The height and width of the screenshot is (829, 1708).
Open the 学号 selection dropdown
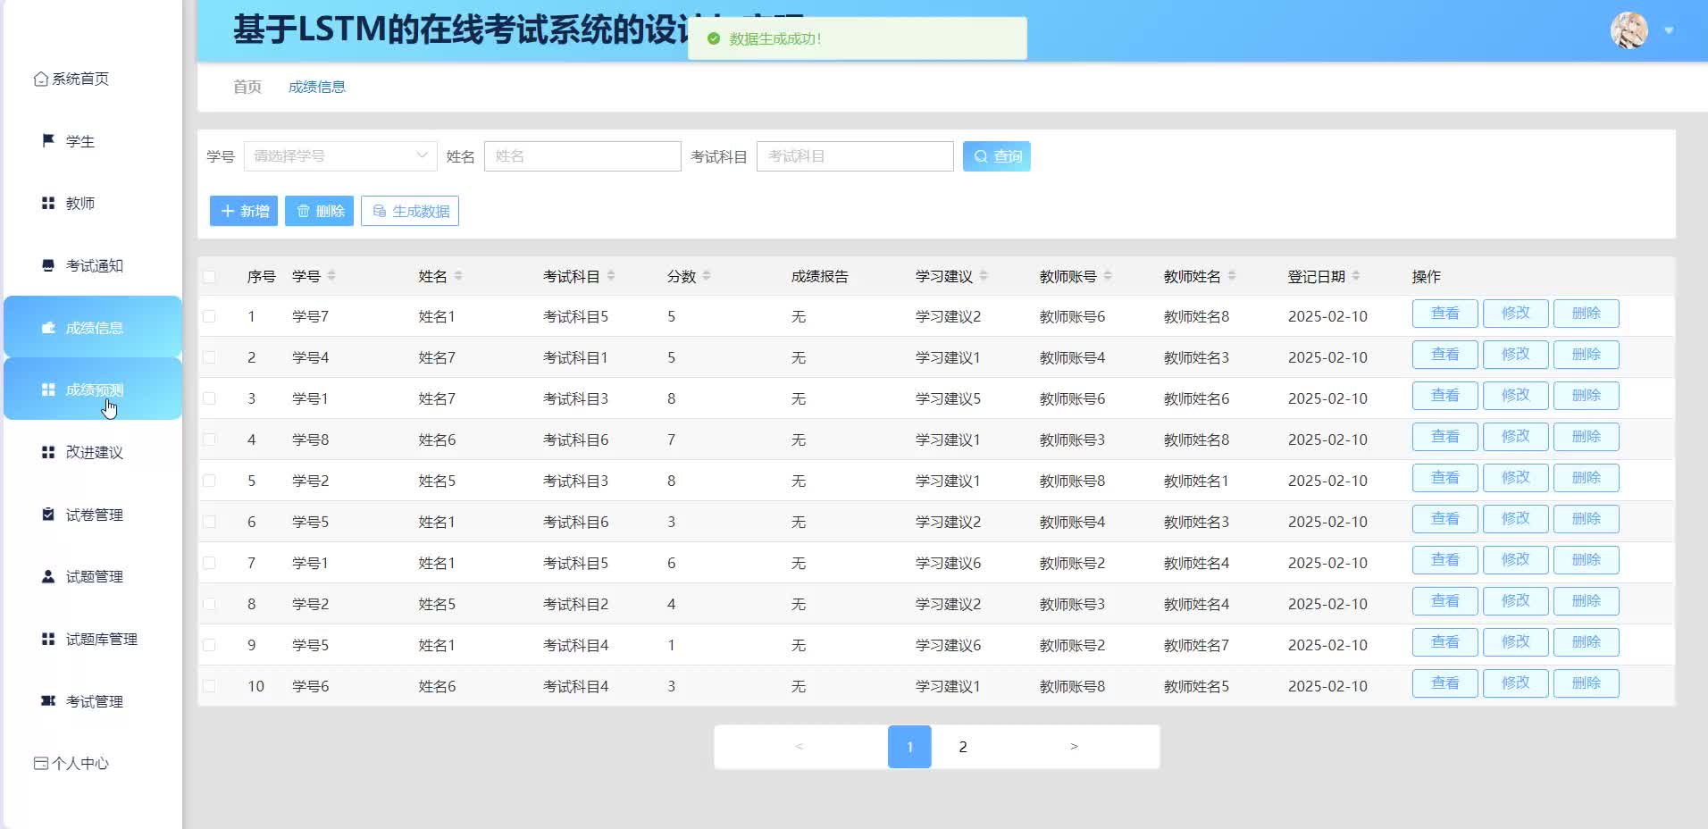(339, 156)
